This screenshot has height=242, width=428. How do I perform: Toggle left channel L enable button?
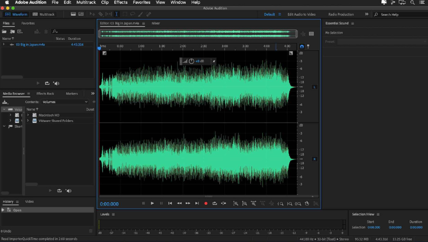tap(315, 87)
